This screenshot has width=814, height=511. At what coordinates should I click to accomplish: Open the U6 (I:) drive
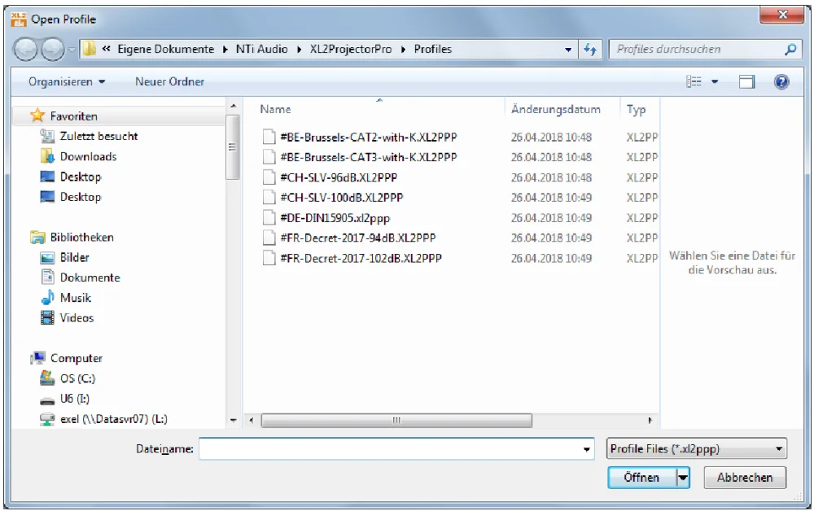pos(75,399)
